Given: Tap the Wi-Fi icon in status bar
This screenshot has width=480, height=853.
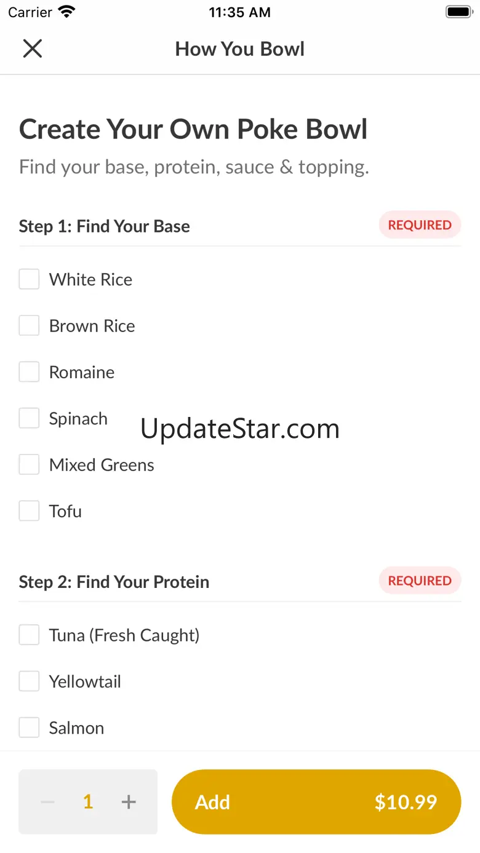Looking at the screenshot, I should (x=66, y=12).
